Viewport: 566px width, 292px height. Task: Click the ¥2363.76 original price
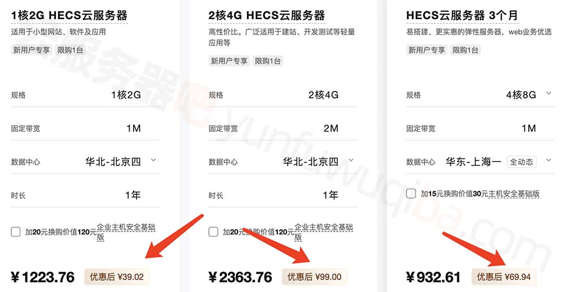pyautogui.click(x=241, y=277)
